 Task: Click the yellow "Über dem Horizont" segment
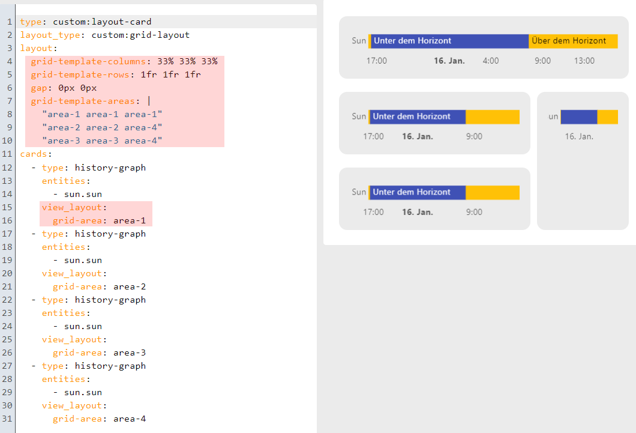pos(572,41)
